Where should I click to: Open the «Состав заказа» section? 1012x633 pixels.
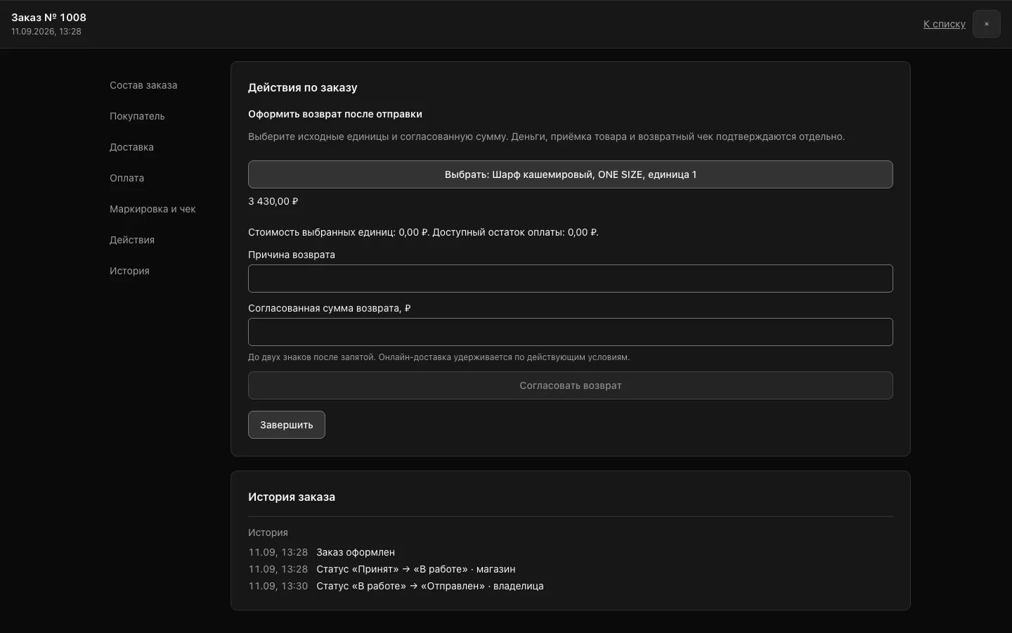pos(143,85)
